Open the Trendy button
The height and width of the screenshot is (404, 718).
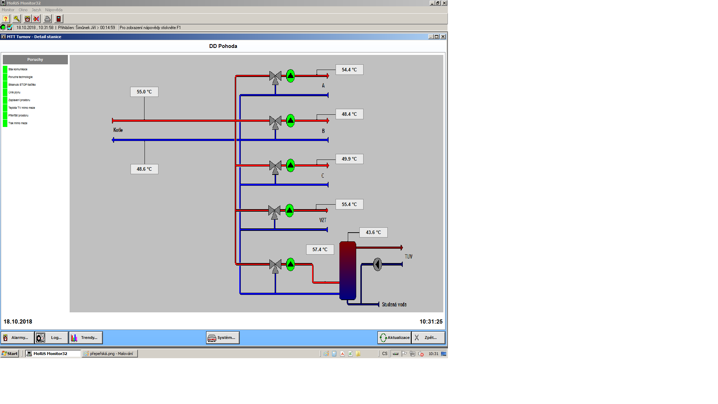(x=86, y=338)
